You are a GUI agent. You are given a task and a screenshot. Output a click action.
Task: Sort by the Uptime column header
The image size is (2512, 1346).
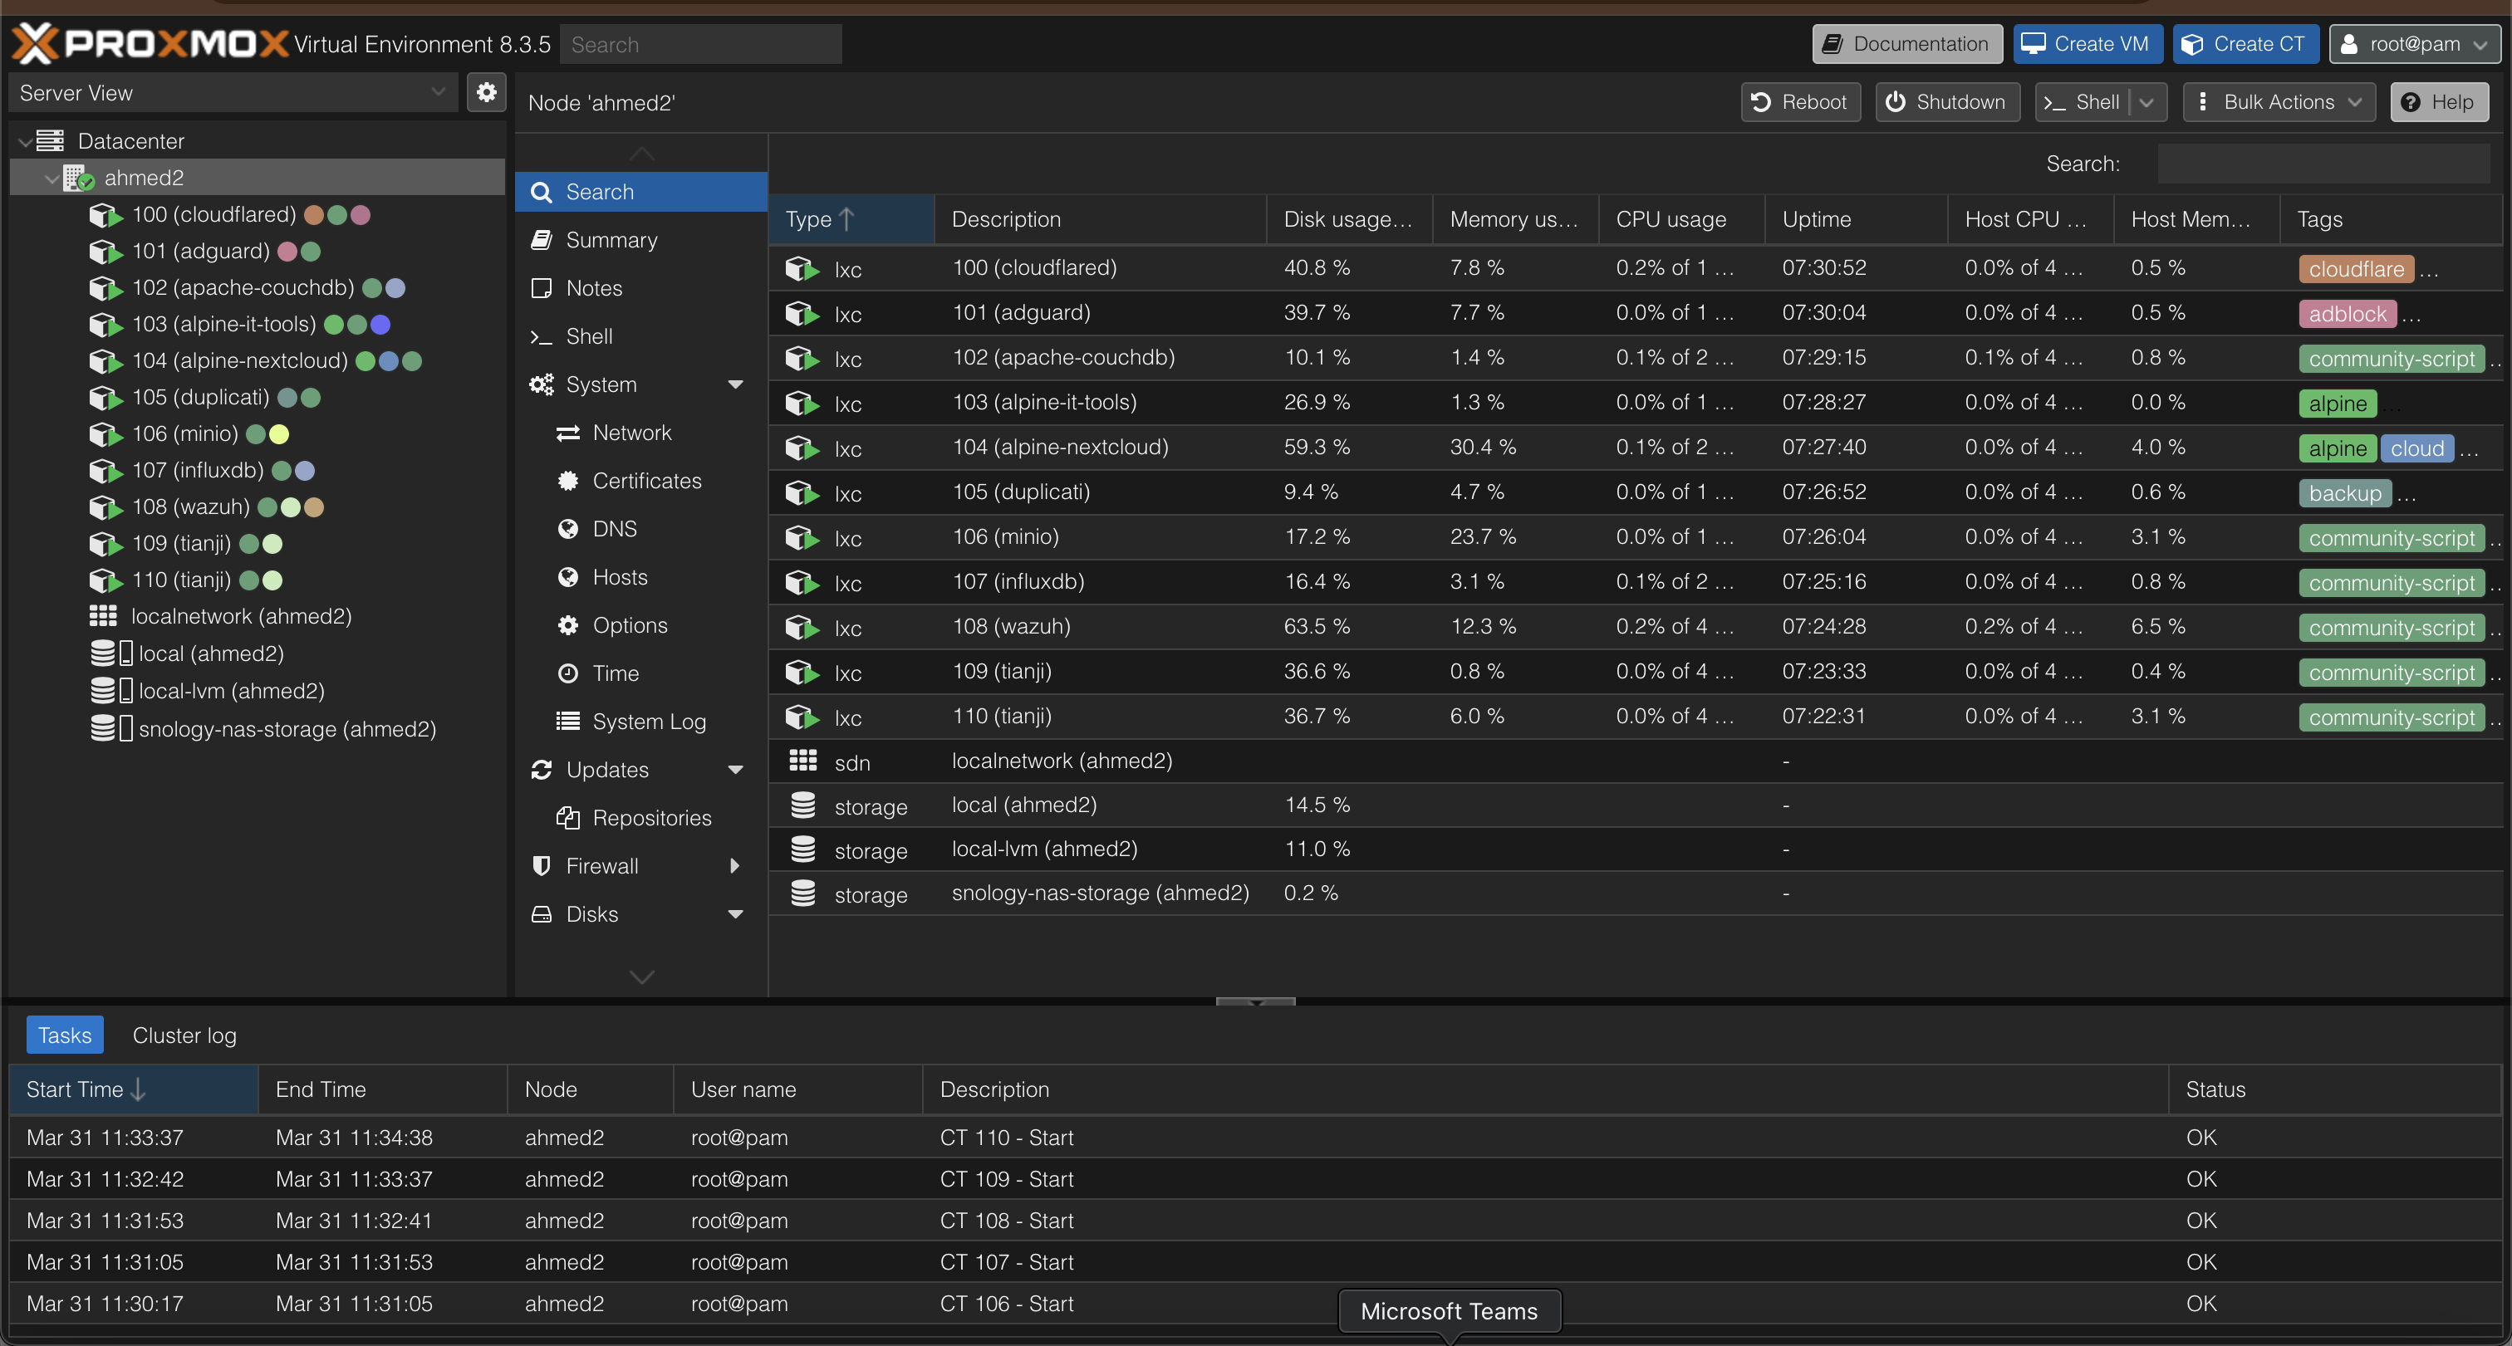click(1855, 219)
